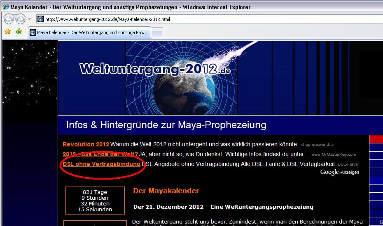The width and height of the screenshot is (383, 226).
Task: Open the recent pages dropdown arrow
Action: click(x=29, y=19)
